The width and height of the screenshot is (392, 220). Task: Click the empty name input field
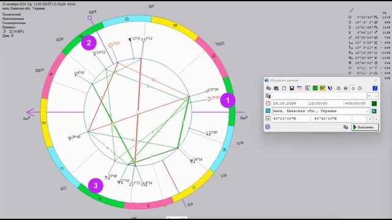(320, 96)
